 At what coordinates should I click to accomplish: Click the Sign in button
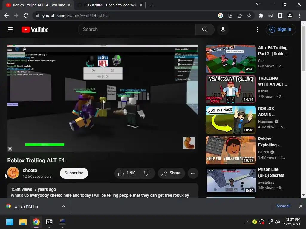(x=281, y=30)
